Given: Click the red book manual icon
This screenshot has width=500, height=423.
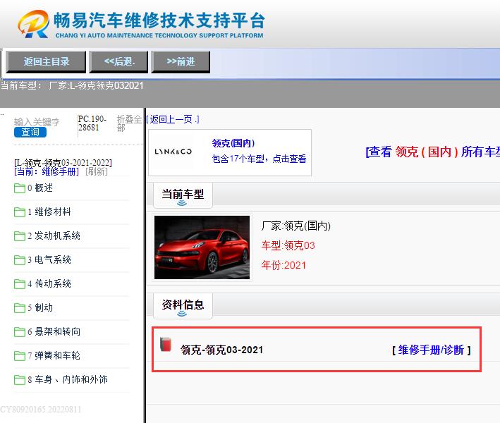Looking at the screenshot, I should (x=166, y=344).
